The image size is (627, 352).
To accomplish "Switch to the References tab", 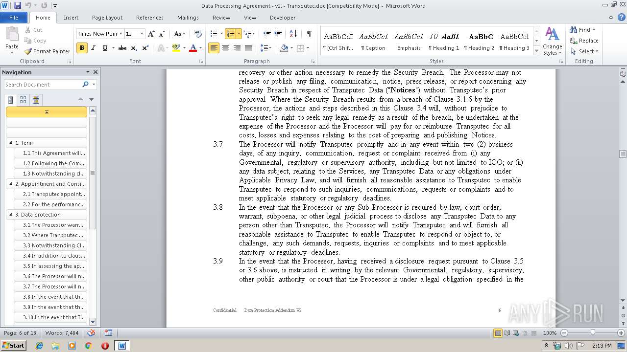I will pyautogui.click(x=150, y=18).
